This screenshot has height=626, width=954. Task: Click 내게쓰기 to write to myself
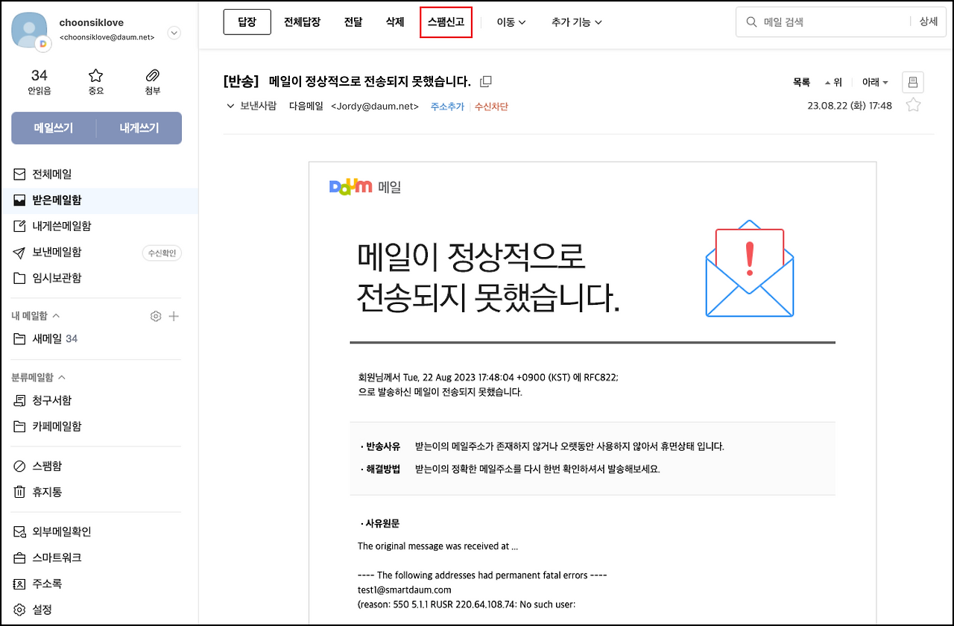139,128
